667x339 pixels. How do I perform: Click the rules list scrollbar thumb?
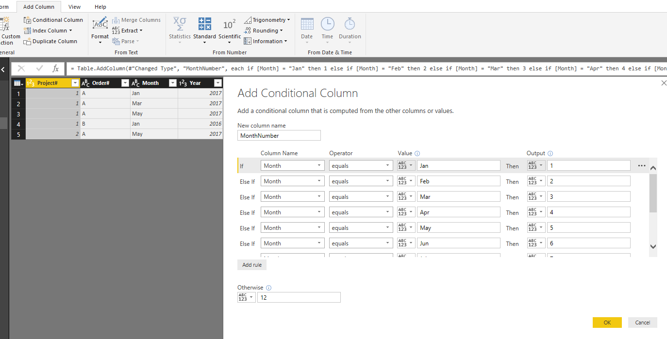click(x=653, y=193)
